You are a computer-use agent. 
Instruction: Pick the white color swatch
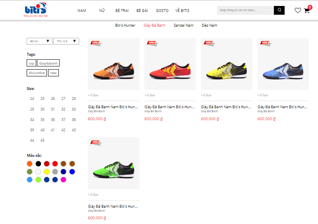click(x=38, y=172)
